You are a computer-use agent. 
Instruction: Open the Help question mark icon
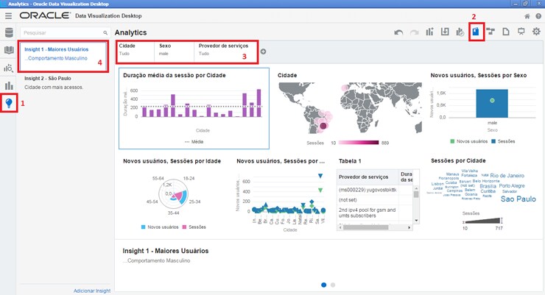tap(538, 15)
